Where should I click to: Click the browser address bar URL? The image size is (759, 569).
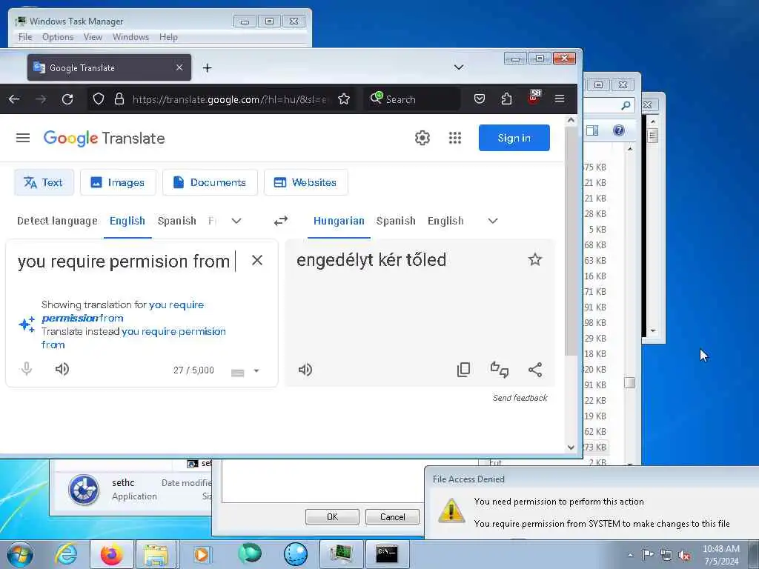point(230,99)
